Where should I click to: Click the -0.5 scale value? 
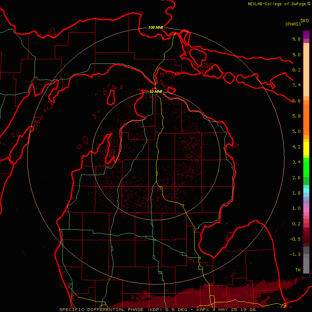pyautogui.click(x=295, y=239)
